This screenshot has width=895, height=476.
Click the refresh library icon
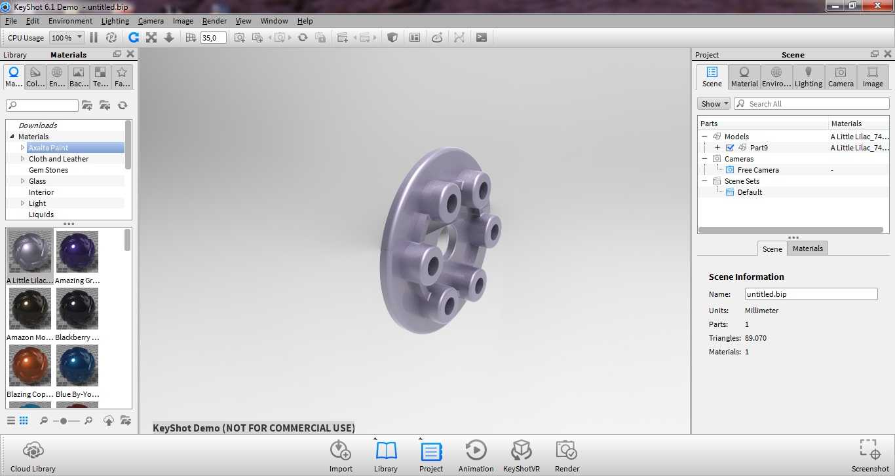[x=123, y=105]
